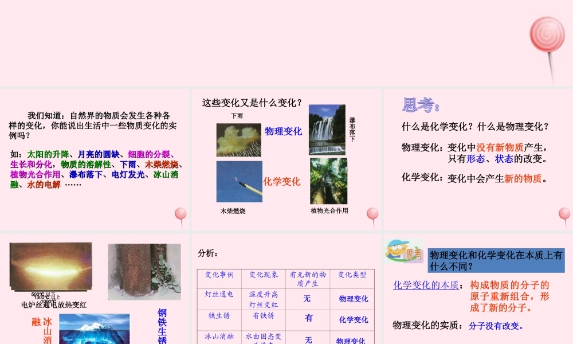
Task: Select the small 下雨 caption
Action: (237, 115)
